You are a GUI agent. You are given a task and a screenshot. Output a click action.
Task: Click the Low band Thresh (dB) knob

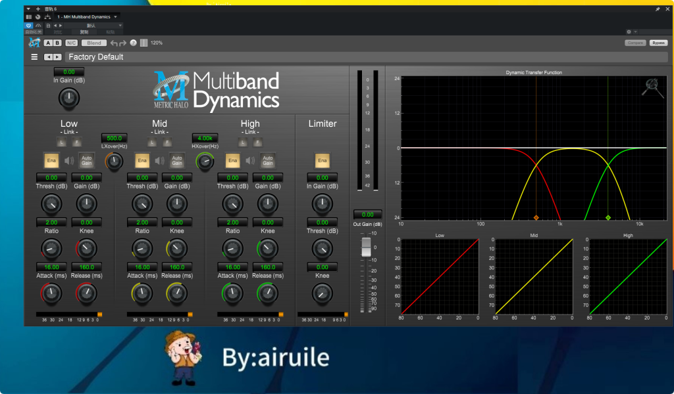coord(51,204)
